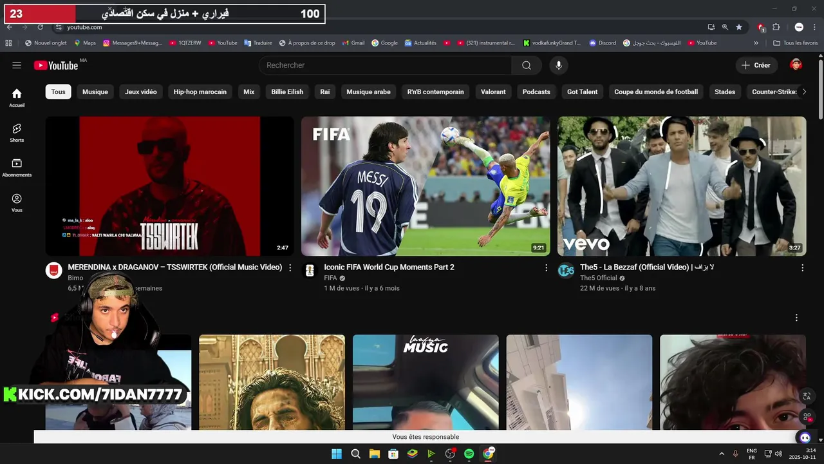Viewport: 824px width, 464px height.
Task: Open Shorts from the sidebar
Action: point(17,132)
